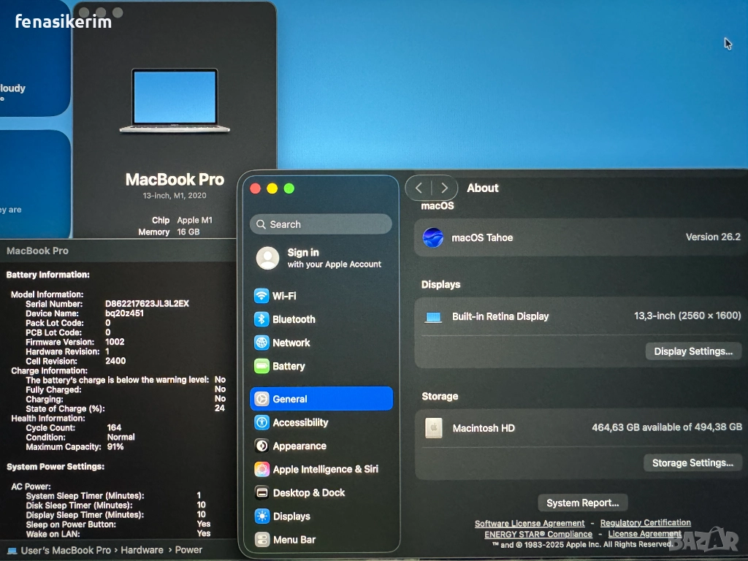Screen dimensions: 748x561
Task: Click the Maximum Capacity value 91%
Action: coord(115,446)
